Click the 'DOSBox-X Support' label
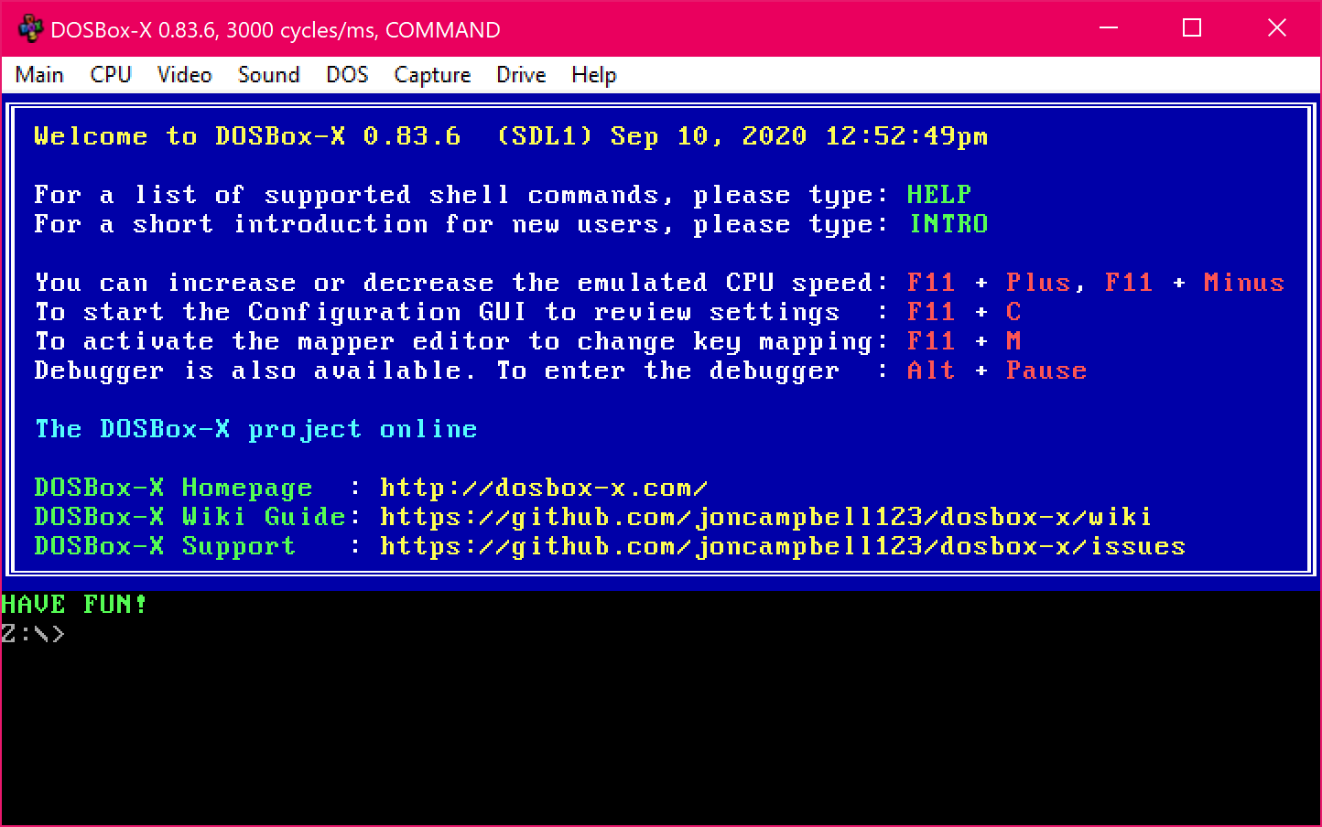Screen dimensions: 1322x827 tap(165, 546)
